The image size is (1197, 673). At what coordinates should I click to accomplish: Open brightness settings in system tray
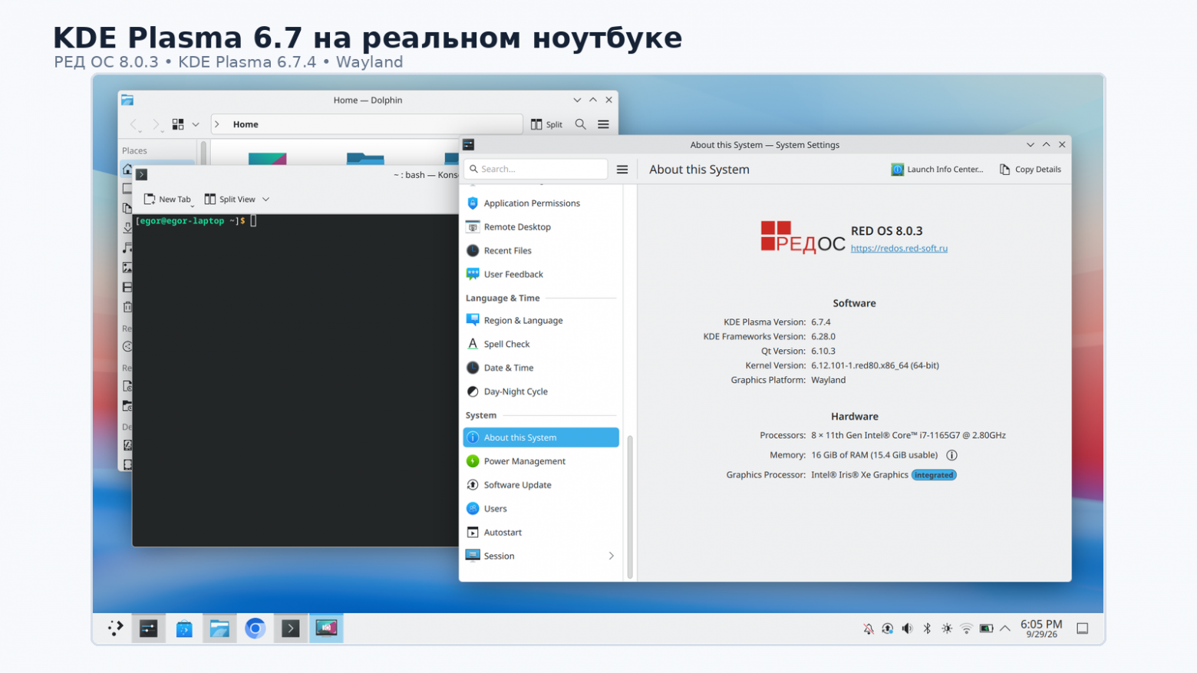947,629
